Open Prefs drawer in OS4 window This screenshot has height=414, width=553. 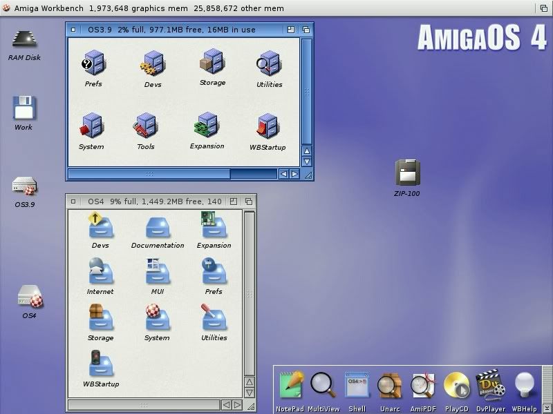coord(214,277)
